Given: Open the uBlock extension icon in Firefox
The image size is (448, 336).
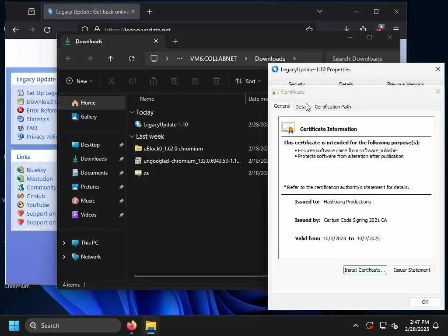Looking at the screenshot, I should 379,28.
